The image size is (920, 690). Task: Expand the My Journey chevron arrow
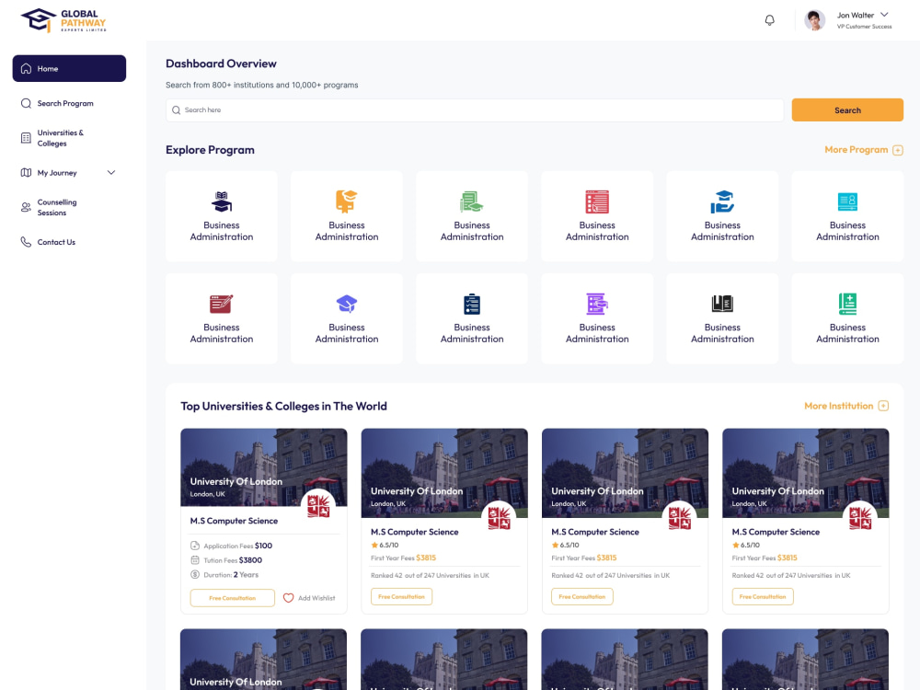(111, 173)
